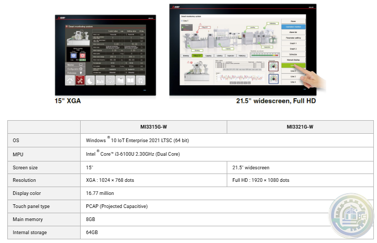Select the red Setting wrench icon

80,80
